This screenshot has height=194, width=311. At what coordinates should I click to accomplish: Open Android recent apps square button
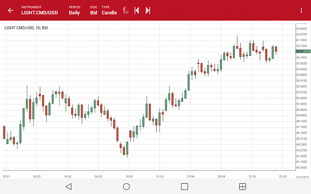[185, 187]
